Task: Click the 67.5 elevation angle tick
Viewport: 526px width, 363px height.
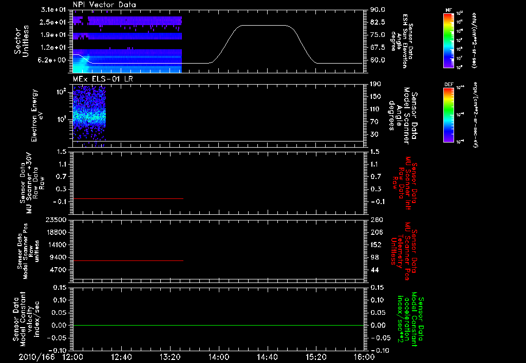Action: click(378, 48)
